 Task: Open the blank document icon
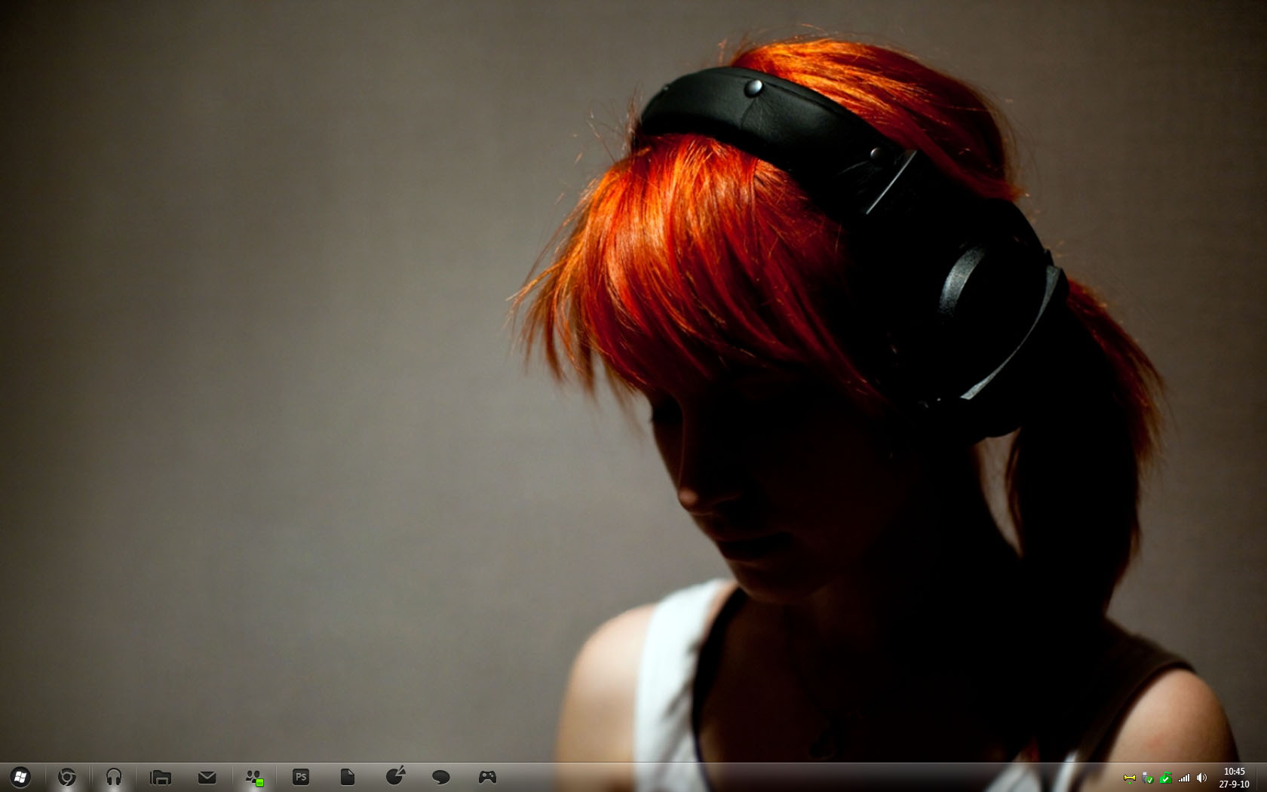(348, 777)
